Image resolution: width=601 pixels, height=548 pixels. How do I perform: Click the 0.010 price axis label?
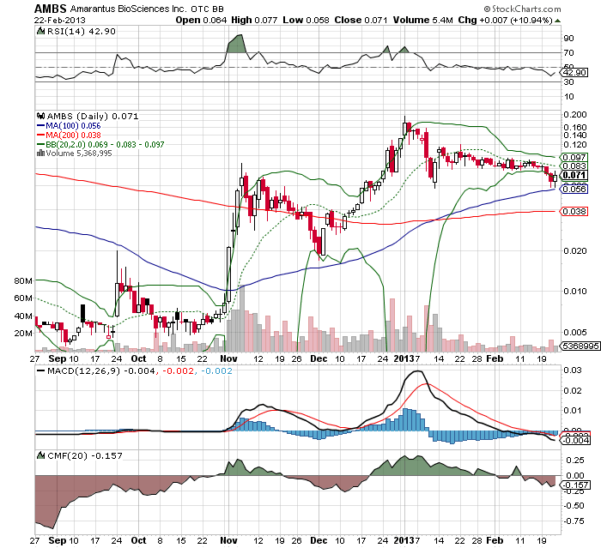tap(575, 291)
